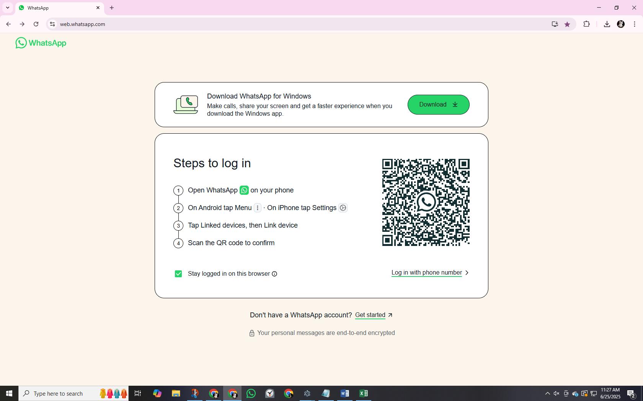Open the Windows Start menu

9,393
